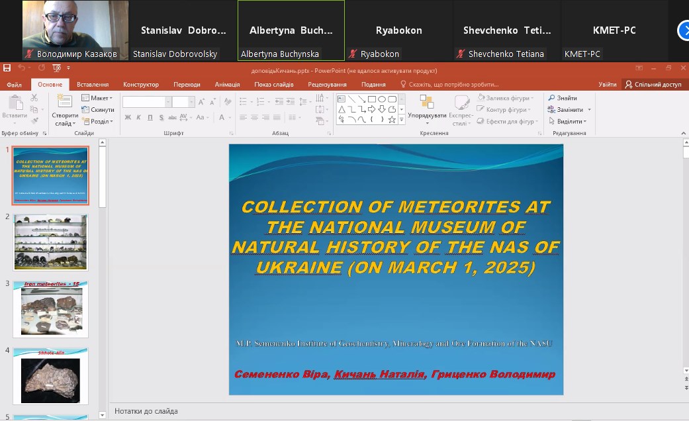This screenshot has width=689, height=421.
Task: Switch to the Вставлення ribbon tab
Action: point(93,85)
